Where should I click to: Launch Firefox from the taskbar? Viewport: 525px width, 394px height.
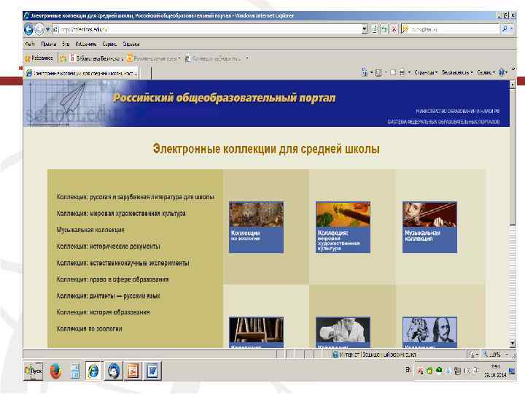click(x=56, y=371)
